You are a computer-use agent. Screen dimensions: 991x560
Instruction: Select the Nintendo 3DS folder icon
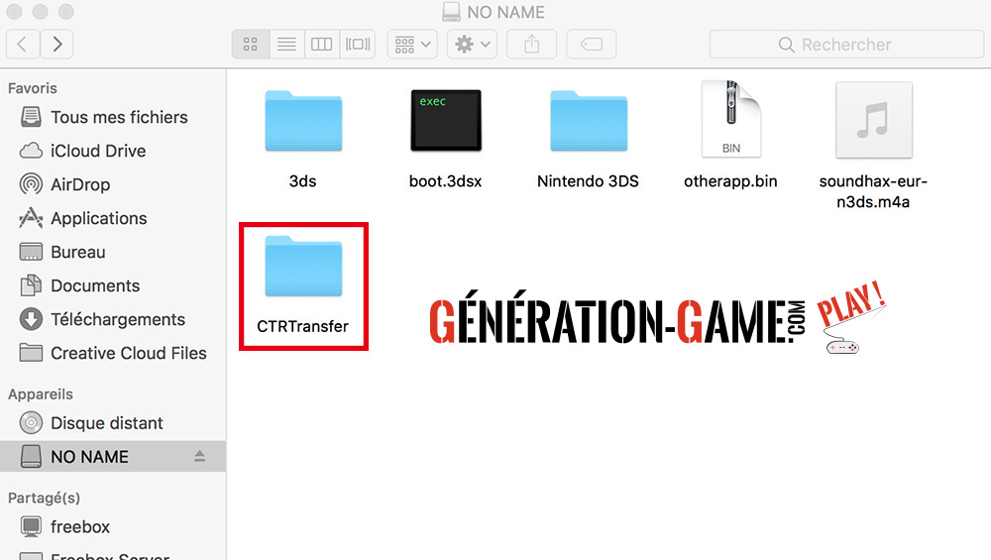(x=589, y=121)
